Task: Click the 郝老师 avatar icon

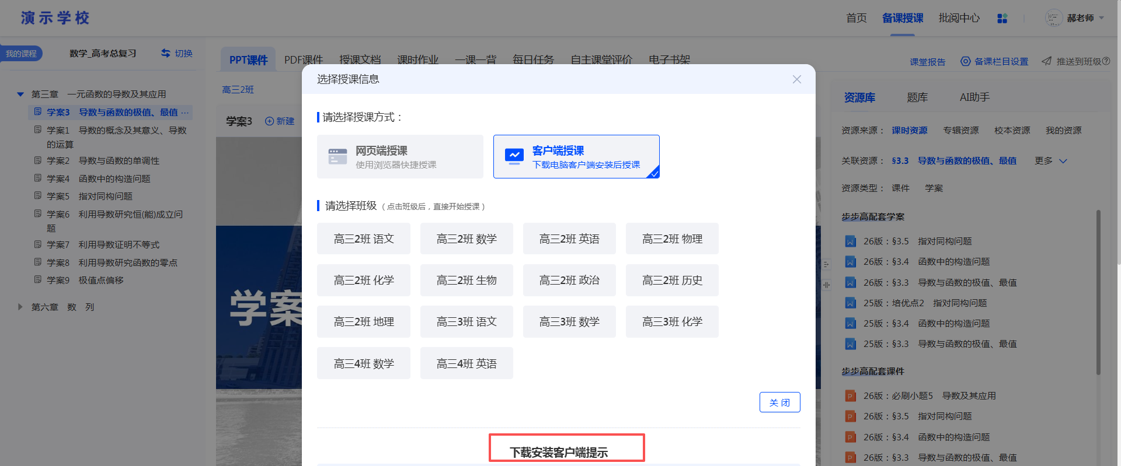Action: (x=1053, y=18)
